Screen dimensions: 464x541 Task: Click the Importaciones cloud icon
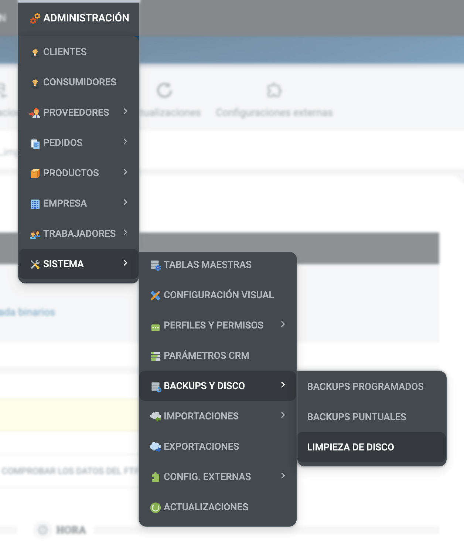156,417
